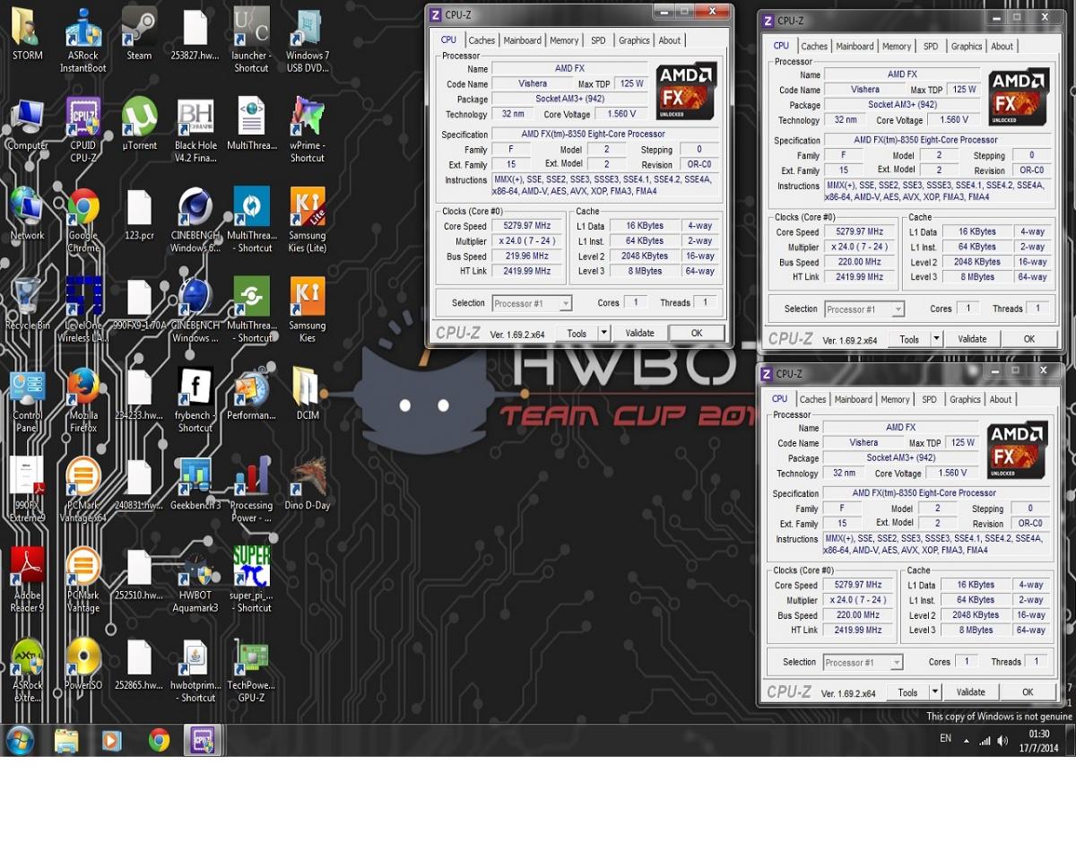Open the Control Panel desktop icon
Viewport: 1076px width, 861px height.
tap(27, 400)
